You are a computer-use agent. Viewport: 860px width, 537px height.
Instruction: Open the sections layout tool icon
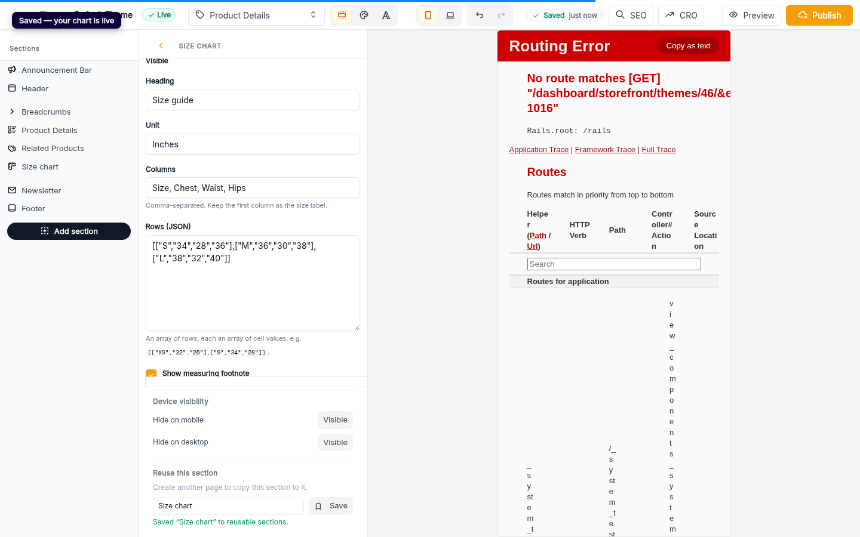[x=342, y=16]
